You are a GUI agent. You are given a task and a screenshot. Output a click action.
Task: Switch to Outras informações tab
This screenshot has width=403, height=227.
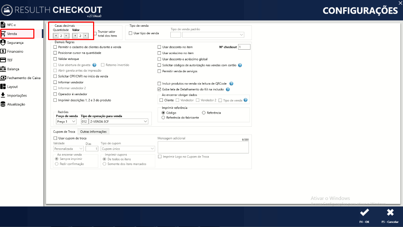[93, 132]
